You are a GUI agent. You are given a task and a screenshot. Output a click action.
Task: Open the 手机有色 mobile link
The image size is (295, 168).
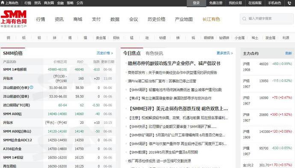click(x=274, y=3)
